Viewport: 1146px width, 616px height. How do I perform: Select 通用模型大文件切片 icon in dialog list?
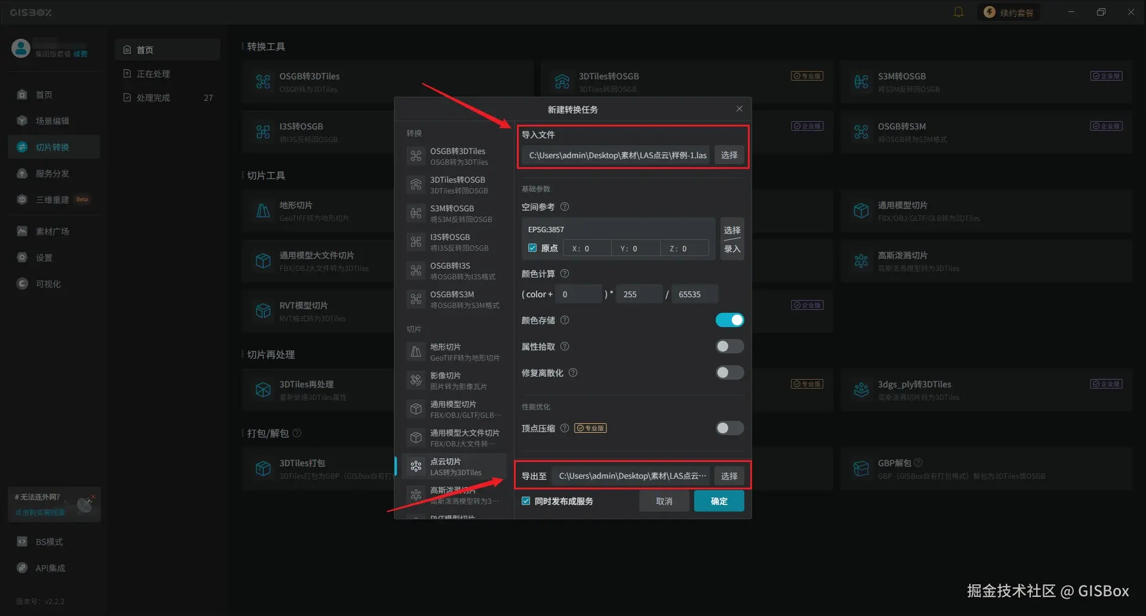[416, 438]
